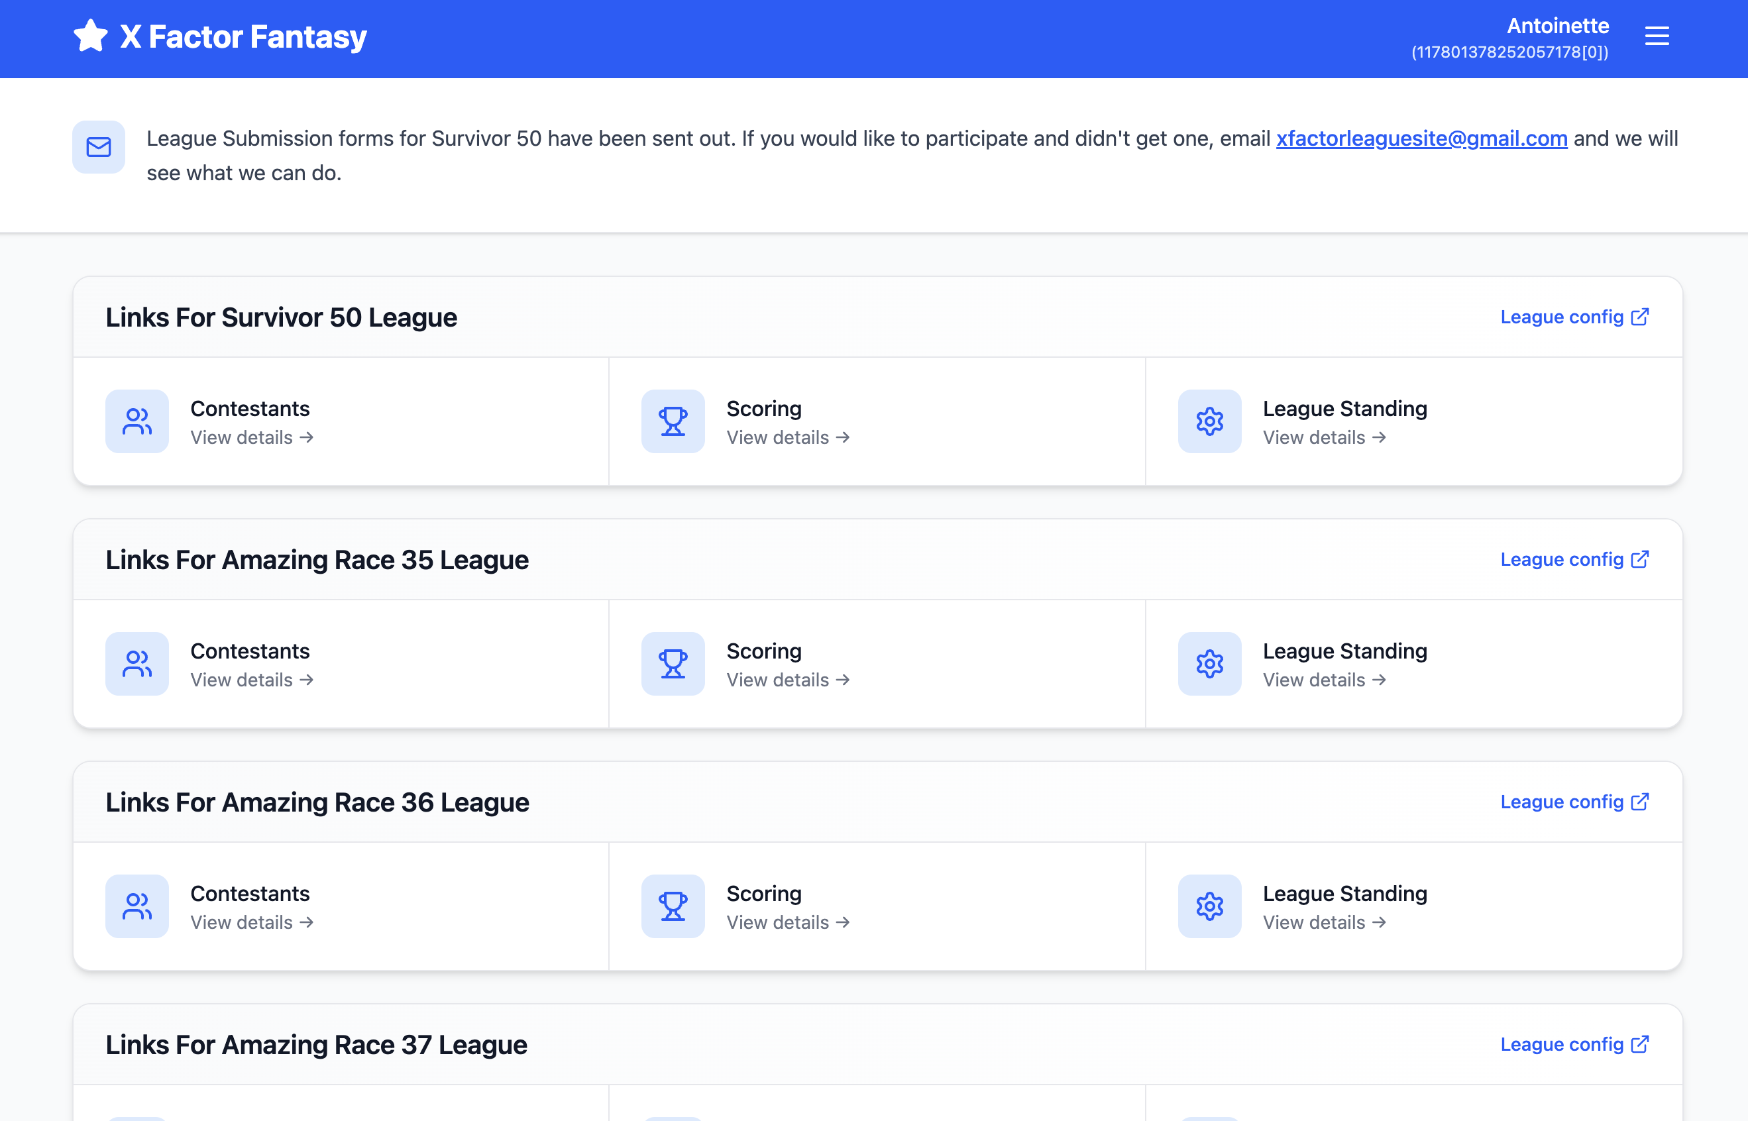Click the Antoinette username in header
The height and width of the screenshot is (1121, 1748).
[x=1557, y=27]
